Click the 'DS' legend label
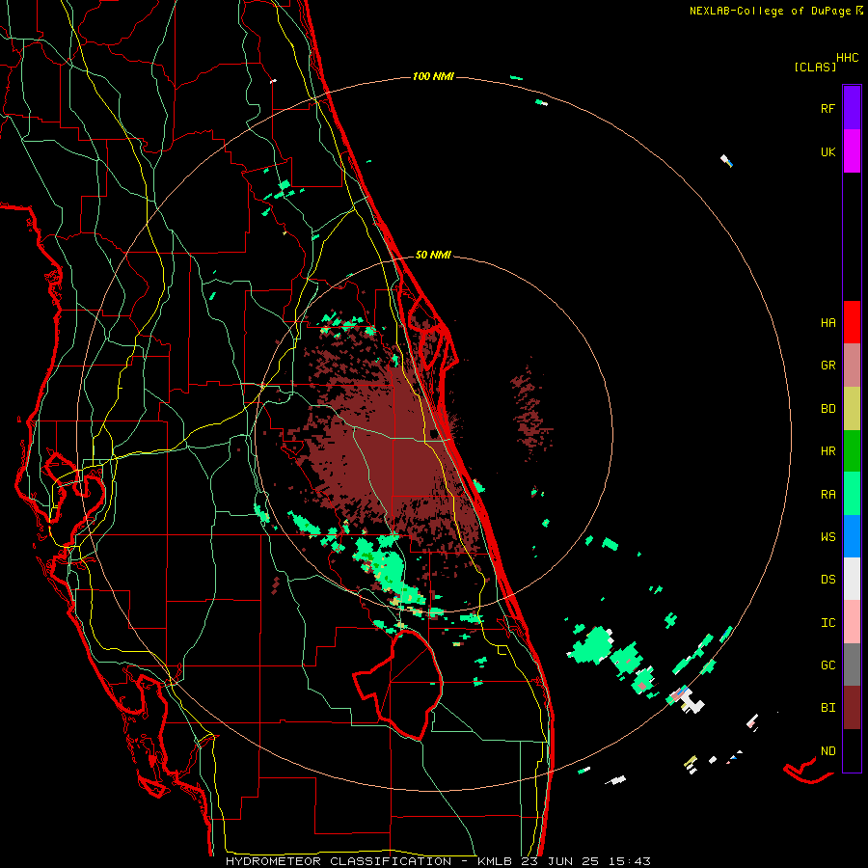The width and height of the screenshot is (868, 868). 827,580
